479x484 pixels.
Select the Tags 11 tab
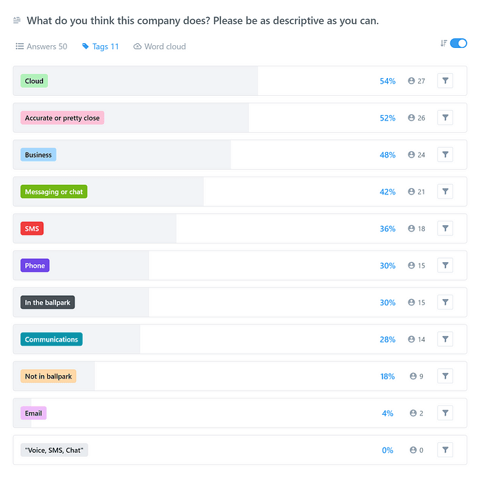pyautogui.click(x=100, y=47)
